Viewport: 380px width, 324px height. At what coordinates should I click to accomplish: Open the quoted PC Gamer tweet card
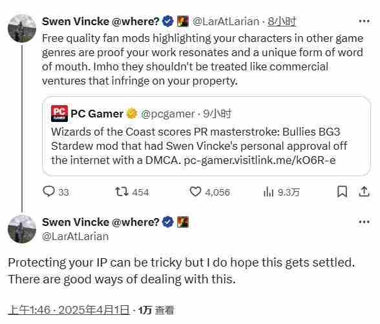coord(207,136)
